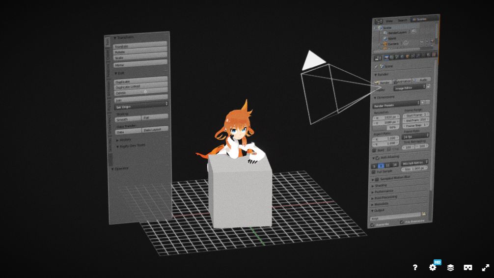Expand the Performance section
Viewport: 494px width, 278px height.
[x=382, y=192]
